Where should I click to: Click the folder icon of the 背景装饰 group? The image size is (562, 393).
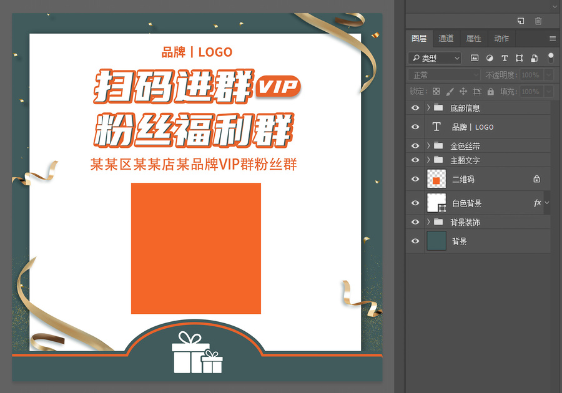pyautogui.click(x=438, y=221)
